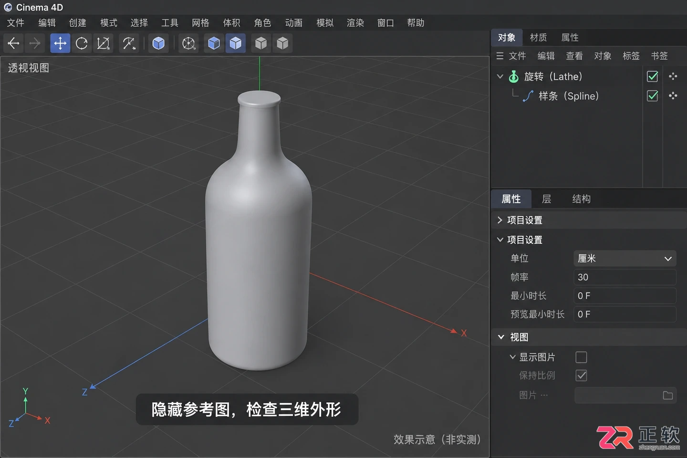
Task: Select the spline pen tool
Action: (129, 43)
